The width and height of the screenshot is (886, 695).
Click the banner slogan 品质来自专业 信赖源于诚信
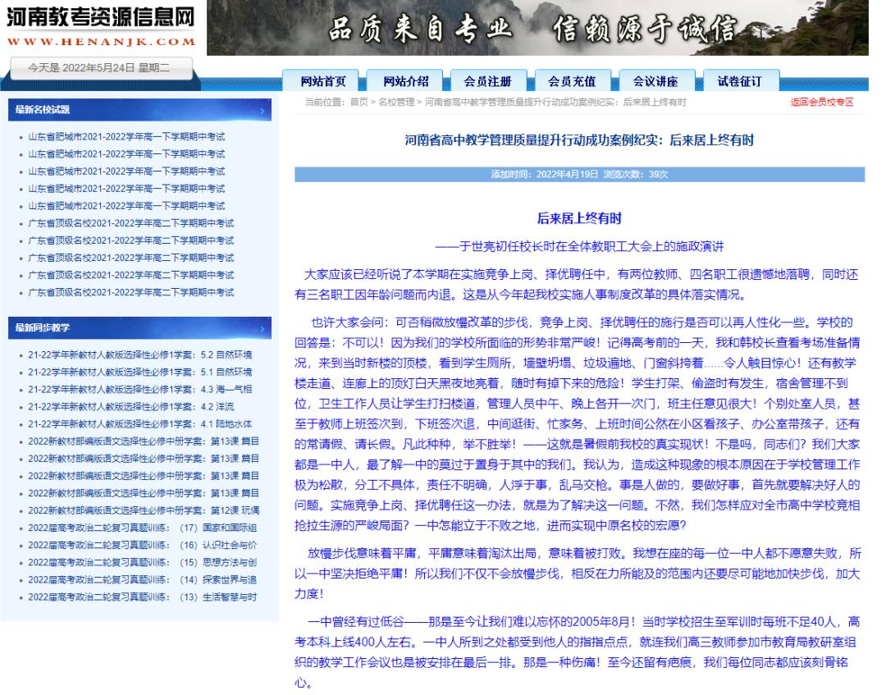point(532,28)
